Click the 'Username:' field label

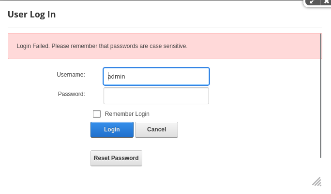[71, 75]
